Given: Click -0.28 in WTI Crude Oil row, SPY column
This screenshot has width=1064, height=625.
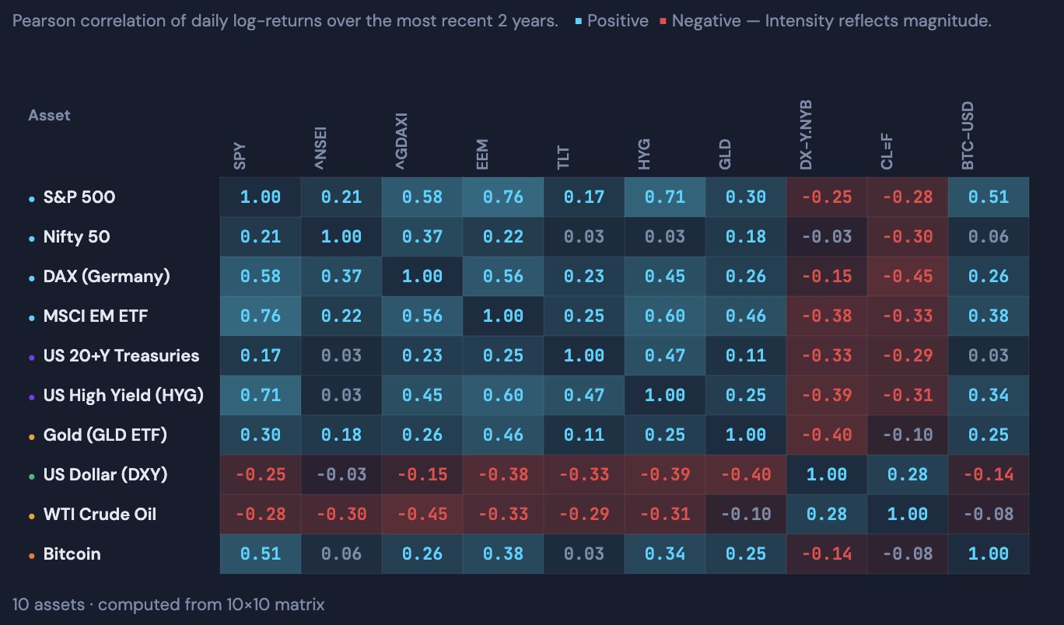Looking at the screenshot, I should [x=261, y=515].
